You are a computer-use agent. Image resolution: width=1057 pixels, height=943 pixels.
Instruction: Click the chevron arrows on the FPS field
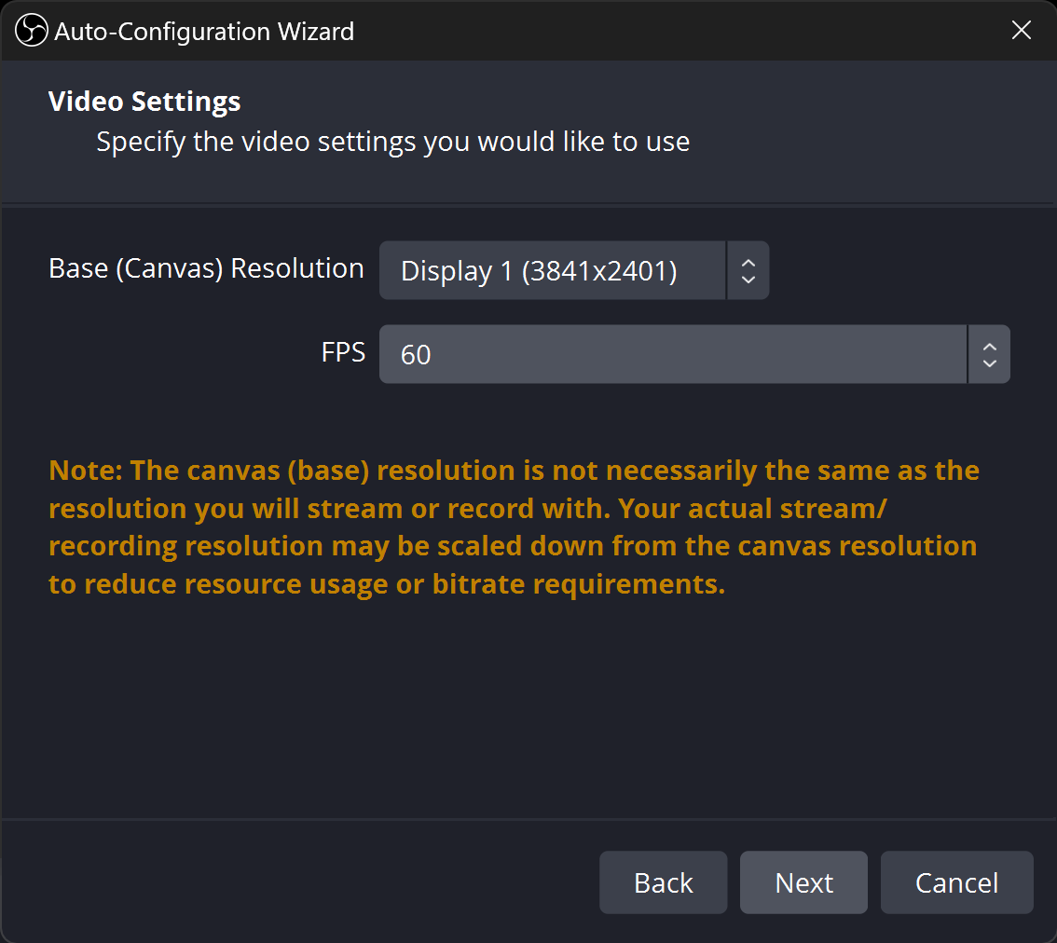pos(989,354)
